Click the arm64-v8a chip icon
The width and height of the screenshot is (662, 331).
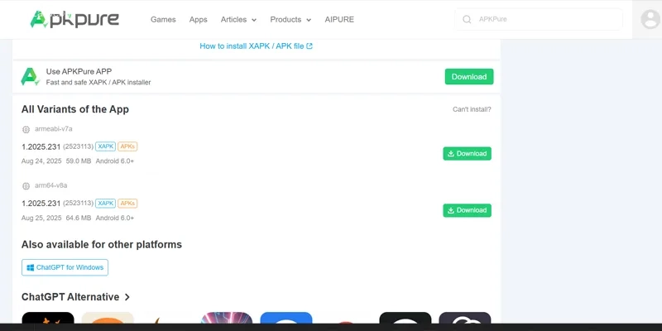(26, 186)
